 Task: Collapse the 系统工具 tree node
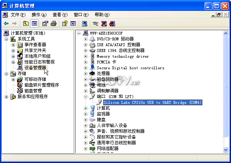coord(6,39)
